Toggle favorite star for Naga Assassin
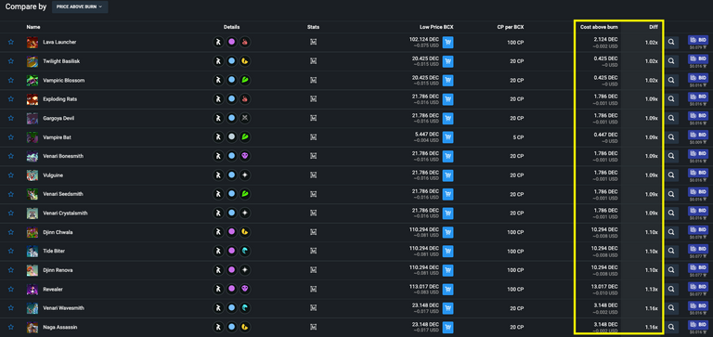 11,327
